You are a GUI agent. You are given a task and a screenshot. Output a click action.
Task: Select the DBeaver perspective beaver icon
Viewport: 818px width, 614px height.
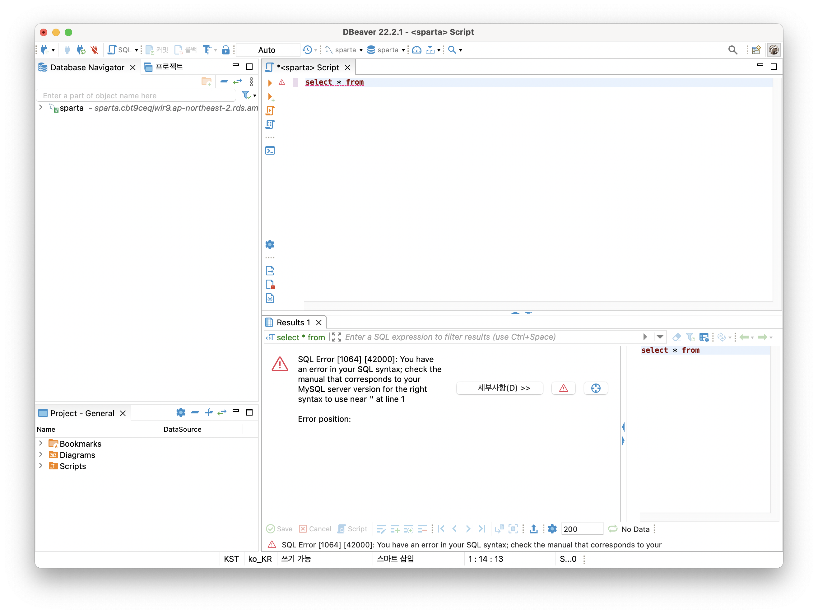pyautogui.click(x=774, y=50)
